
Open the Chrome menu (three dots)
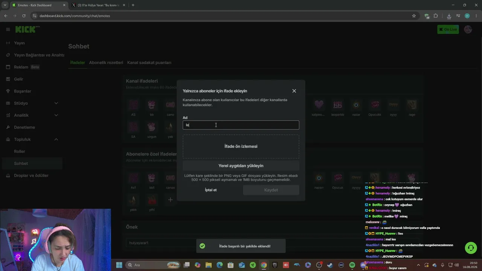point(476,16)
